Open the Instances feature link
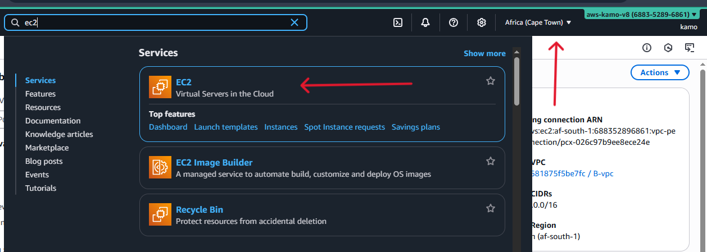This screenshot has width=707, height=252. [281, 127]
